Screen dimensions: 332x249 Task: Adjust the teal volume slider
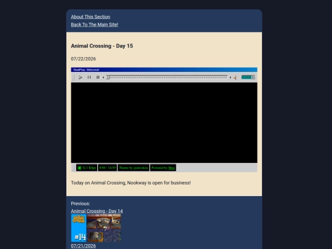click(248, 77)
